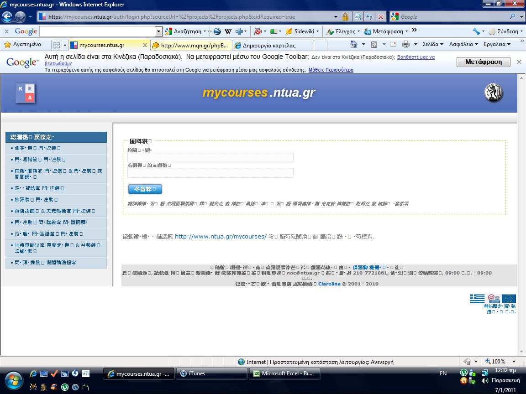The height and width of the screenshot is (394, 526).
Task: Click the first login form text field
Action: (210, 158)
